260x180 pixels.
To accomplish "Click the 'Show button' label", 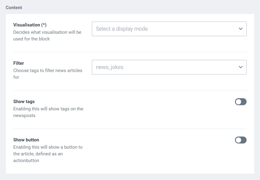I will tap(26, 140).
